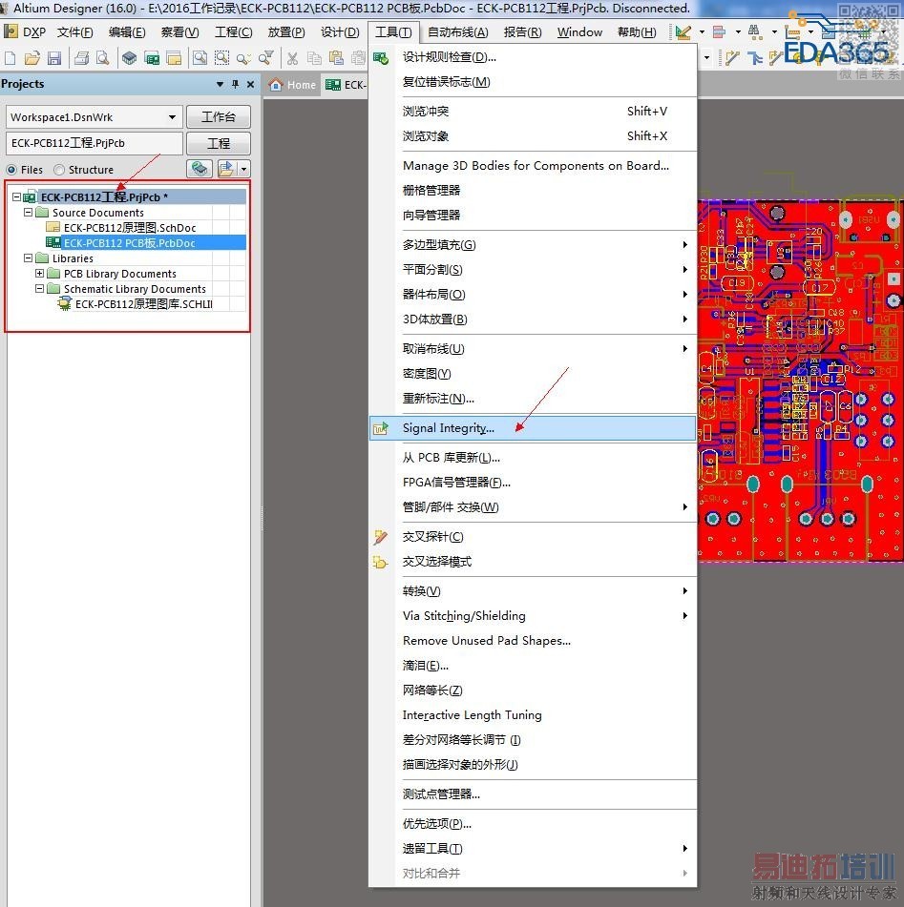This screenshot has height=907, width=904.
Task: Open the 报告(R) menu
Action: [x=523, y=32]
